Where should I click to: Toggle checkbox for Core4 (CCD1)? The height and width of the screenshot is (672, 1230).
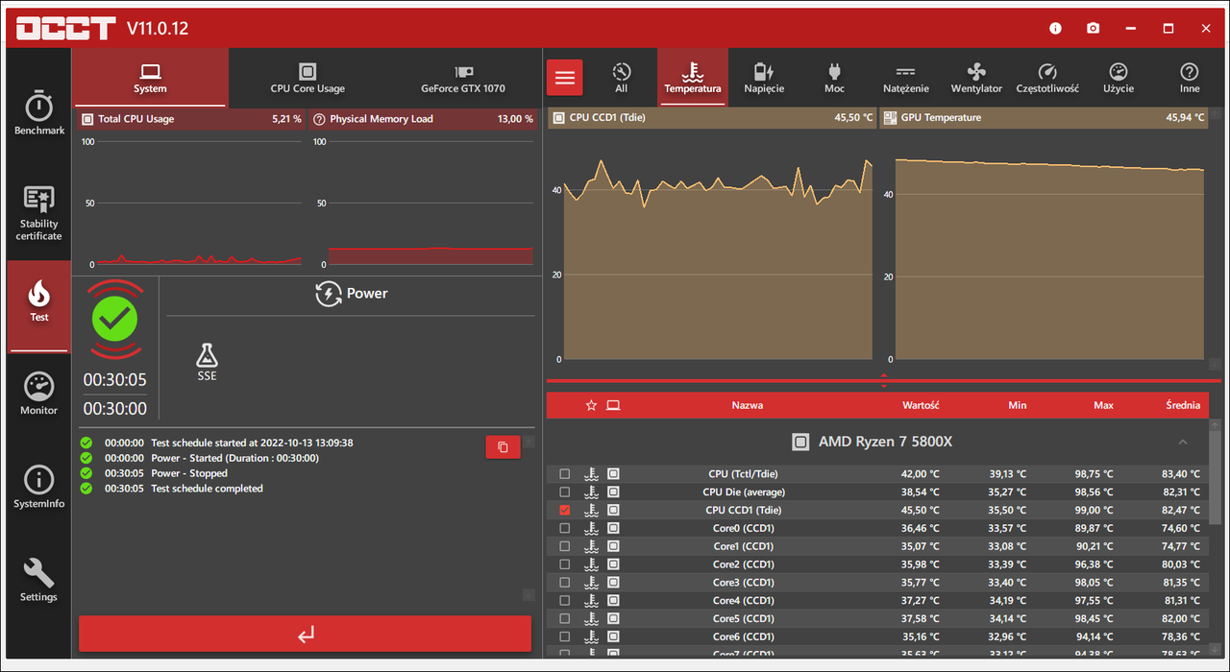(565, 601)
